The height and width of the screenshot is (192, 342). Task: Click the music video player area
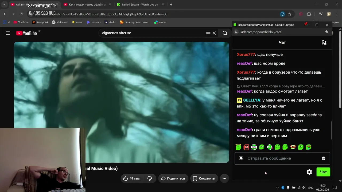[x=121, y=102]
